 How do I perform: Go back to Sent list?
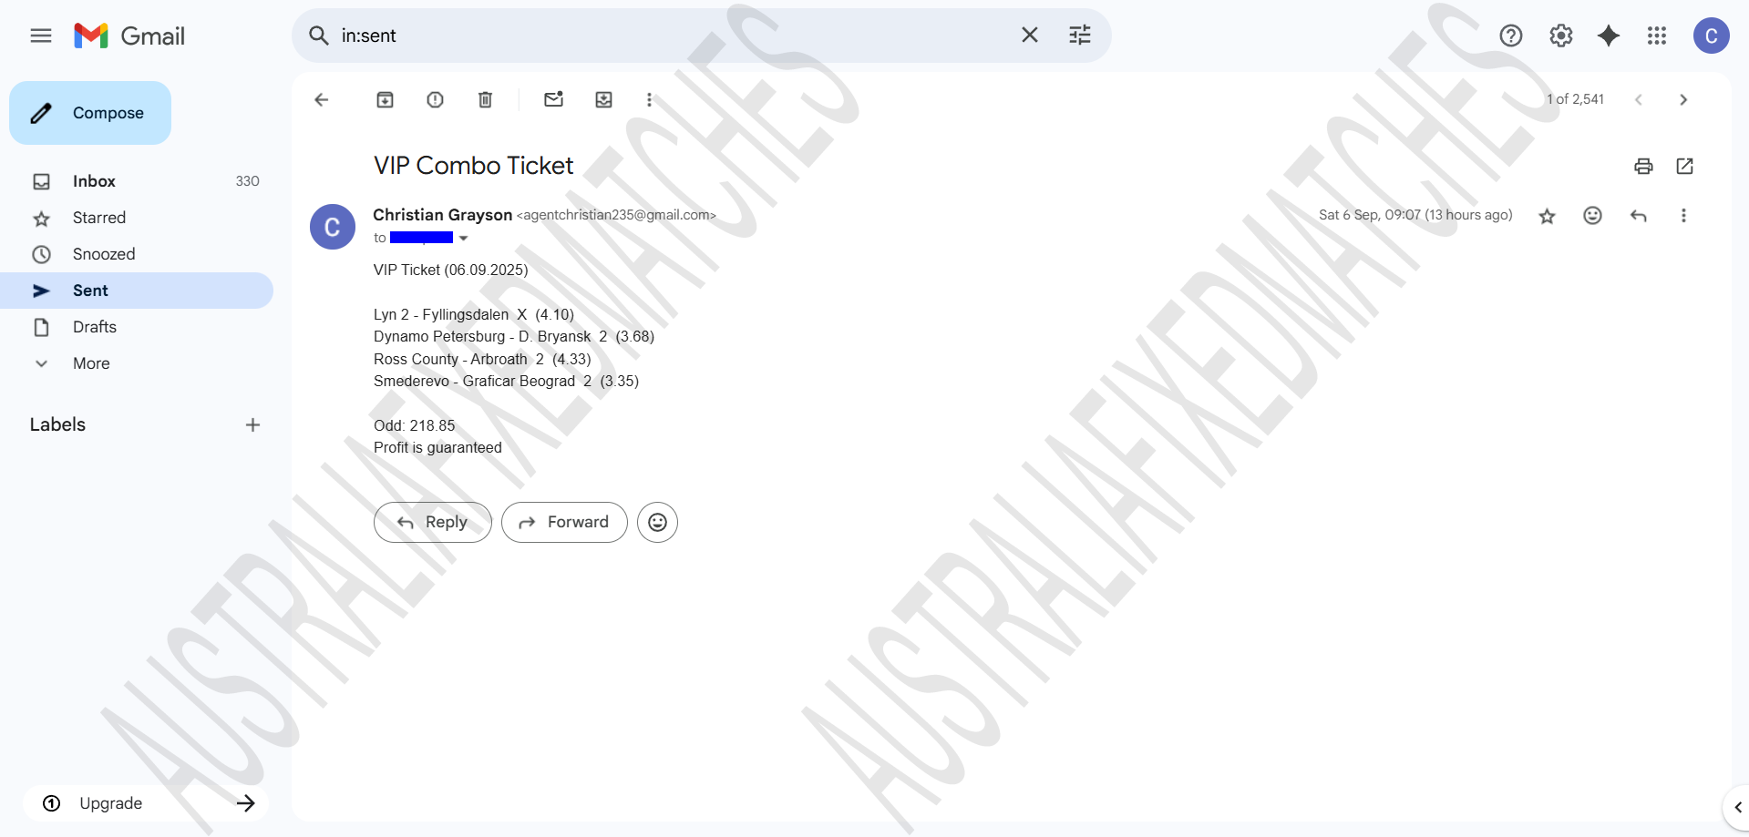321,99
